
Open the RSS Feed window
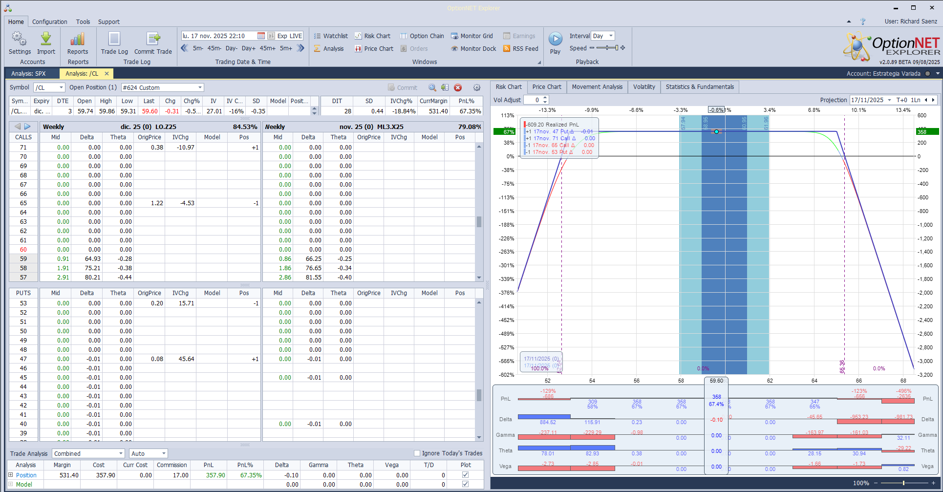click(x=521, y=48)
